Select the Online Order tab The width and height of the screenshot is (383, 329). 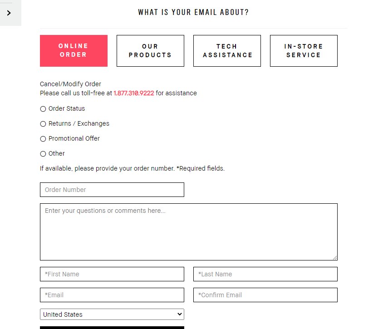[x=74, y=50]
